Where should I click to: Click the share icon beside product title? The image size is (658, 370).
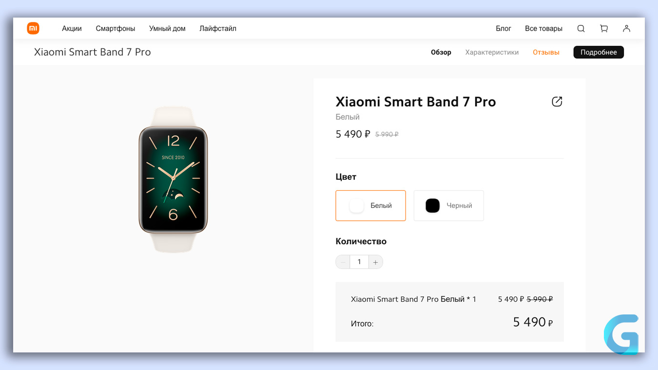coord(557,101)
